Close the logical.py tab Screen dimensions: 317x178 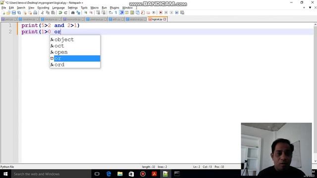(165, 19)
